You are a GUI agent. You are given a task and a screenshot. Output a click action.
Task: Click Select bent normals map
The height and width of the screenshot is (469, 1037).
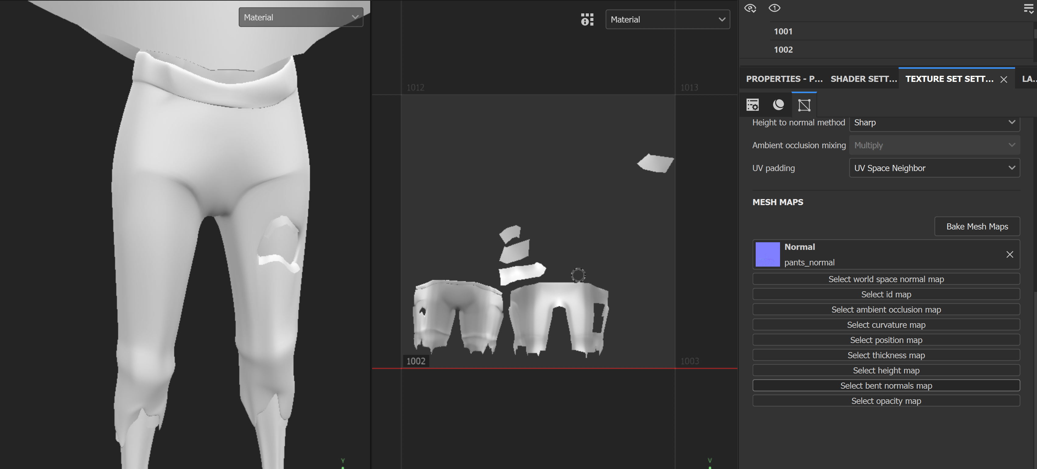[886, 385]
